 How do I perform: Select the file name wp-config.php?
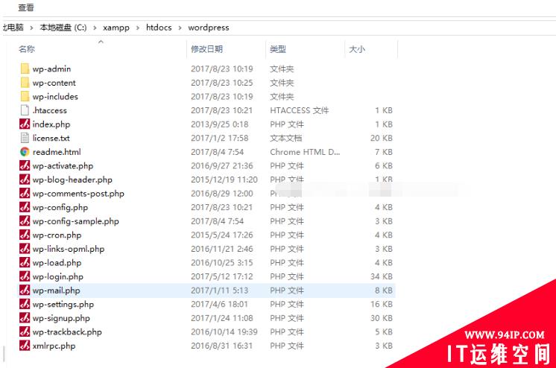[60, 207]
